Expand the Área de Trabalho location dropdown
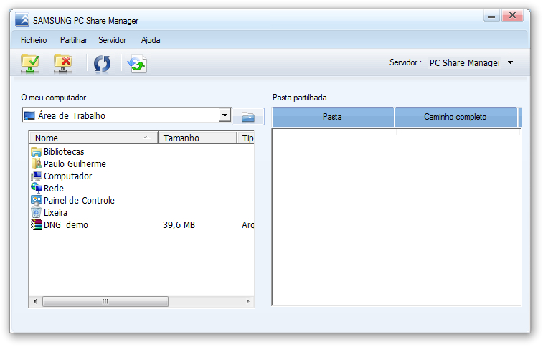This screenshot has height=347, width=543. pyautogui.click(x=225, y=115)
